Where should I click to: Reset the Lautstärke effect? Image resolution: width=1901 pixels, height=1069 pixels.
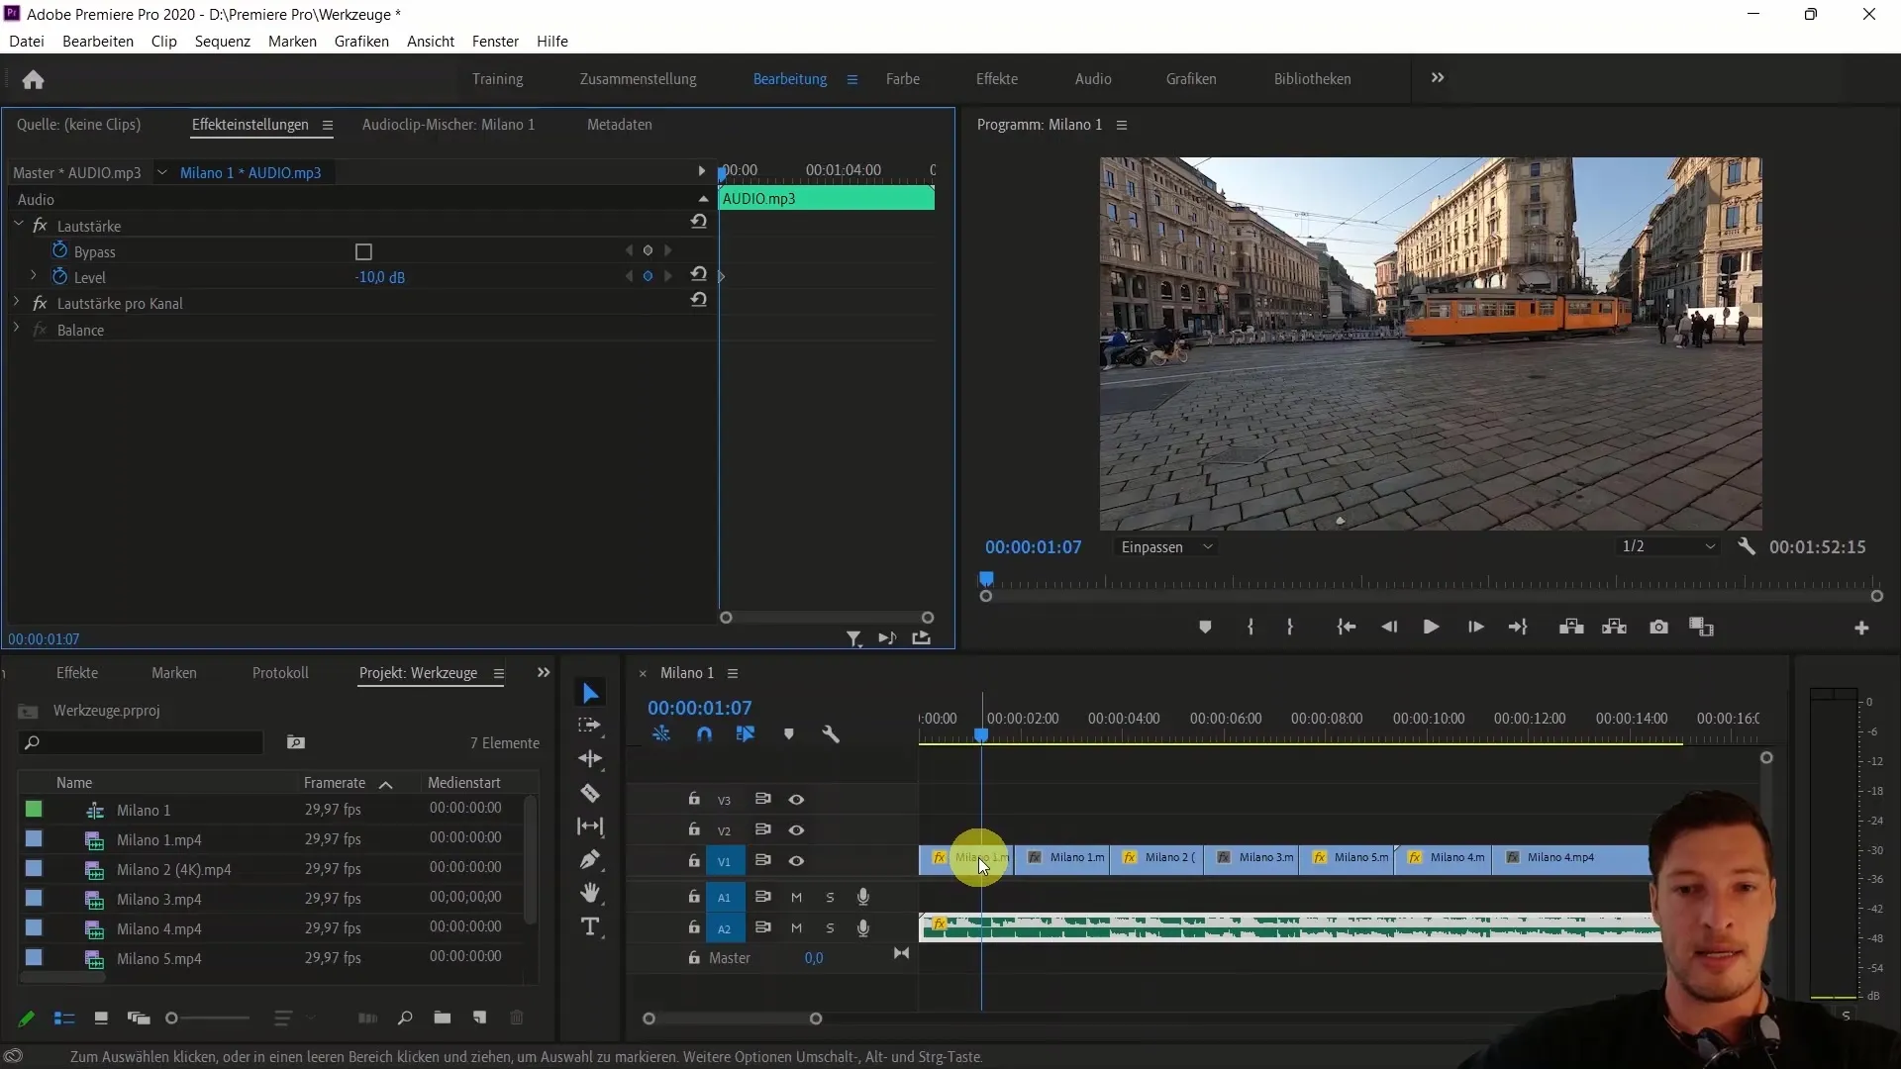(699, 222)
